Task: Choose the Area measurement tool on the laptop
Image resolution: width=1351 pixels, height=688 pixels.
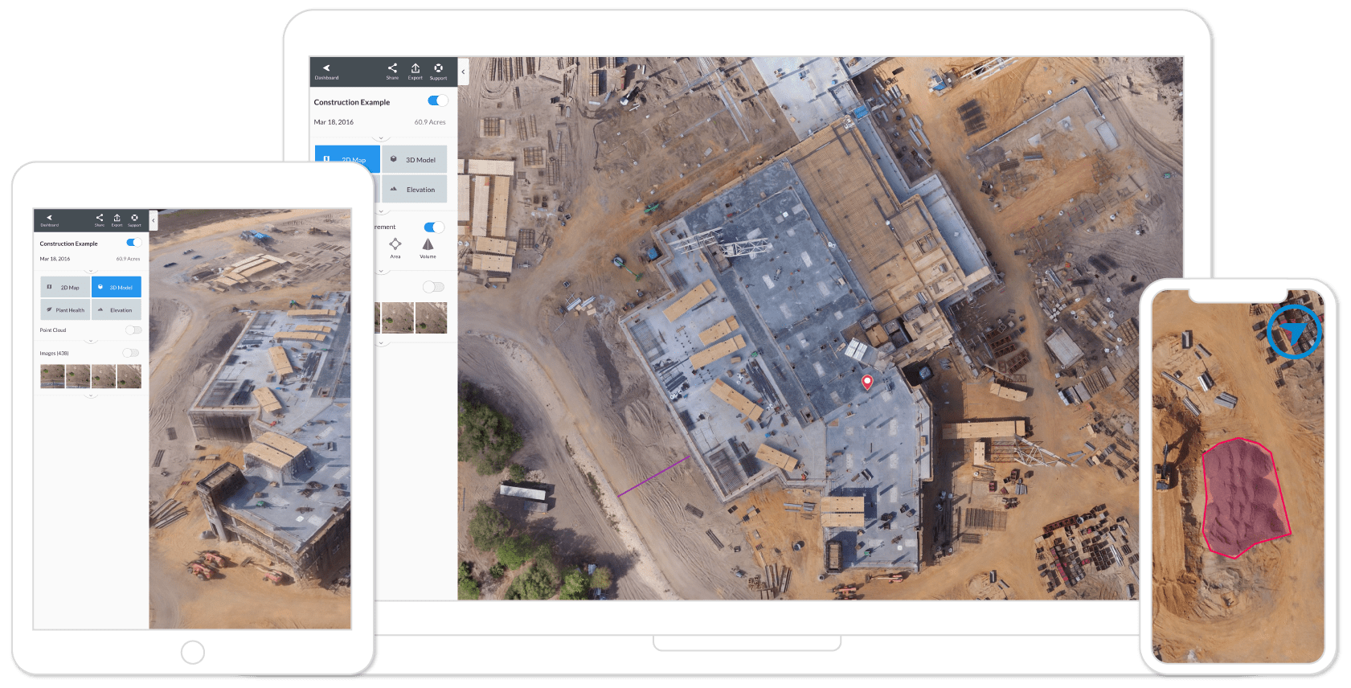Action: coord(395,248)
